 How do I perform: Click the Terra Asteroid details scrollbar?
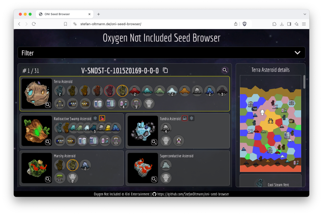(x=304, y=82)
